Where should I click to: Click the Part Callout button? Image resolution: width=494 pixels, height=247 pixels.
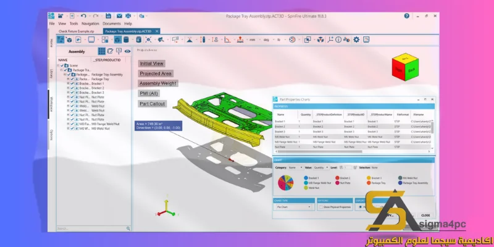tap(152, 104)
